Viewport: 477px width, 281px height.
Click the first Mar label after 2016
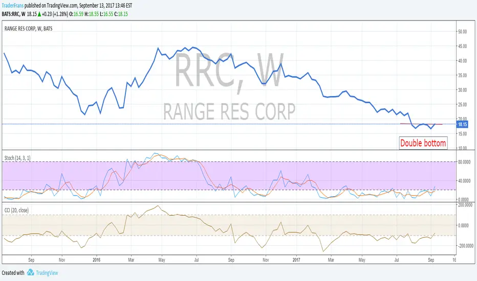coord(131,260)
